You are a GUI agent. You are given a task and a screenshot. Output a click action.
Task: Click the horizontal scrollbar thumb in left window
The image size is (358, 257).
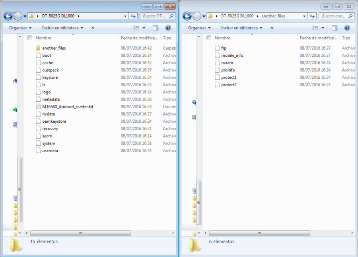[x=81, y=233]
